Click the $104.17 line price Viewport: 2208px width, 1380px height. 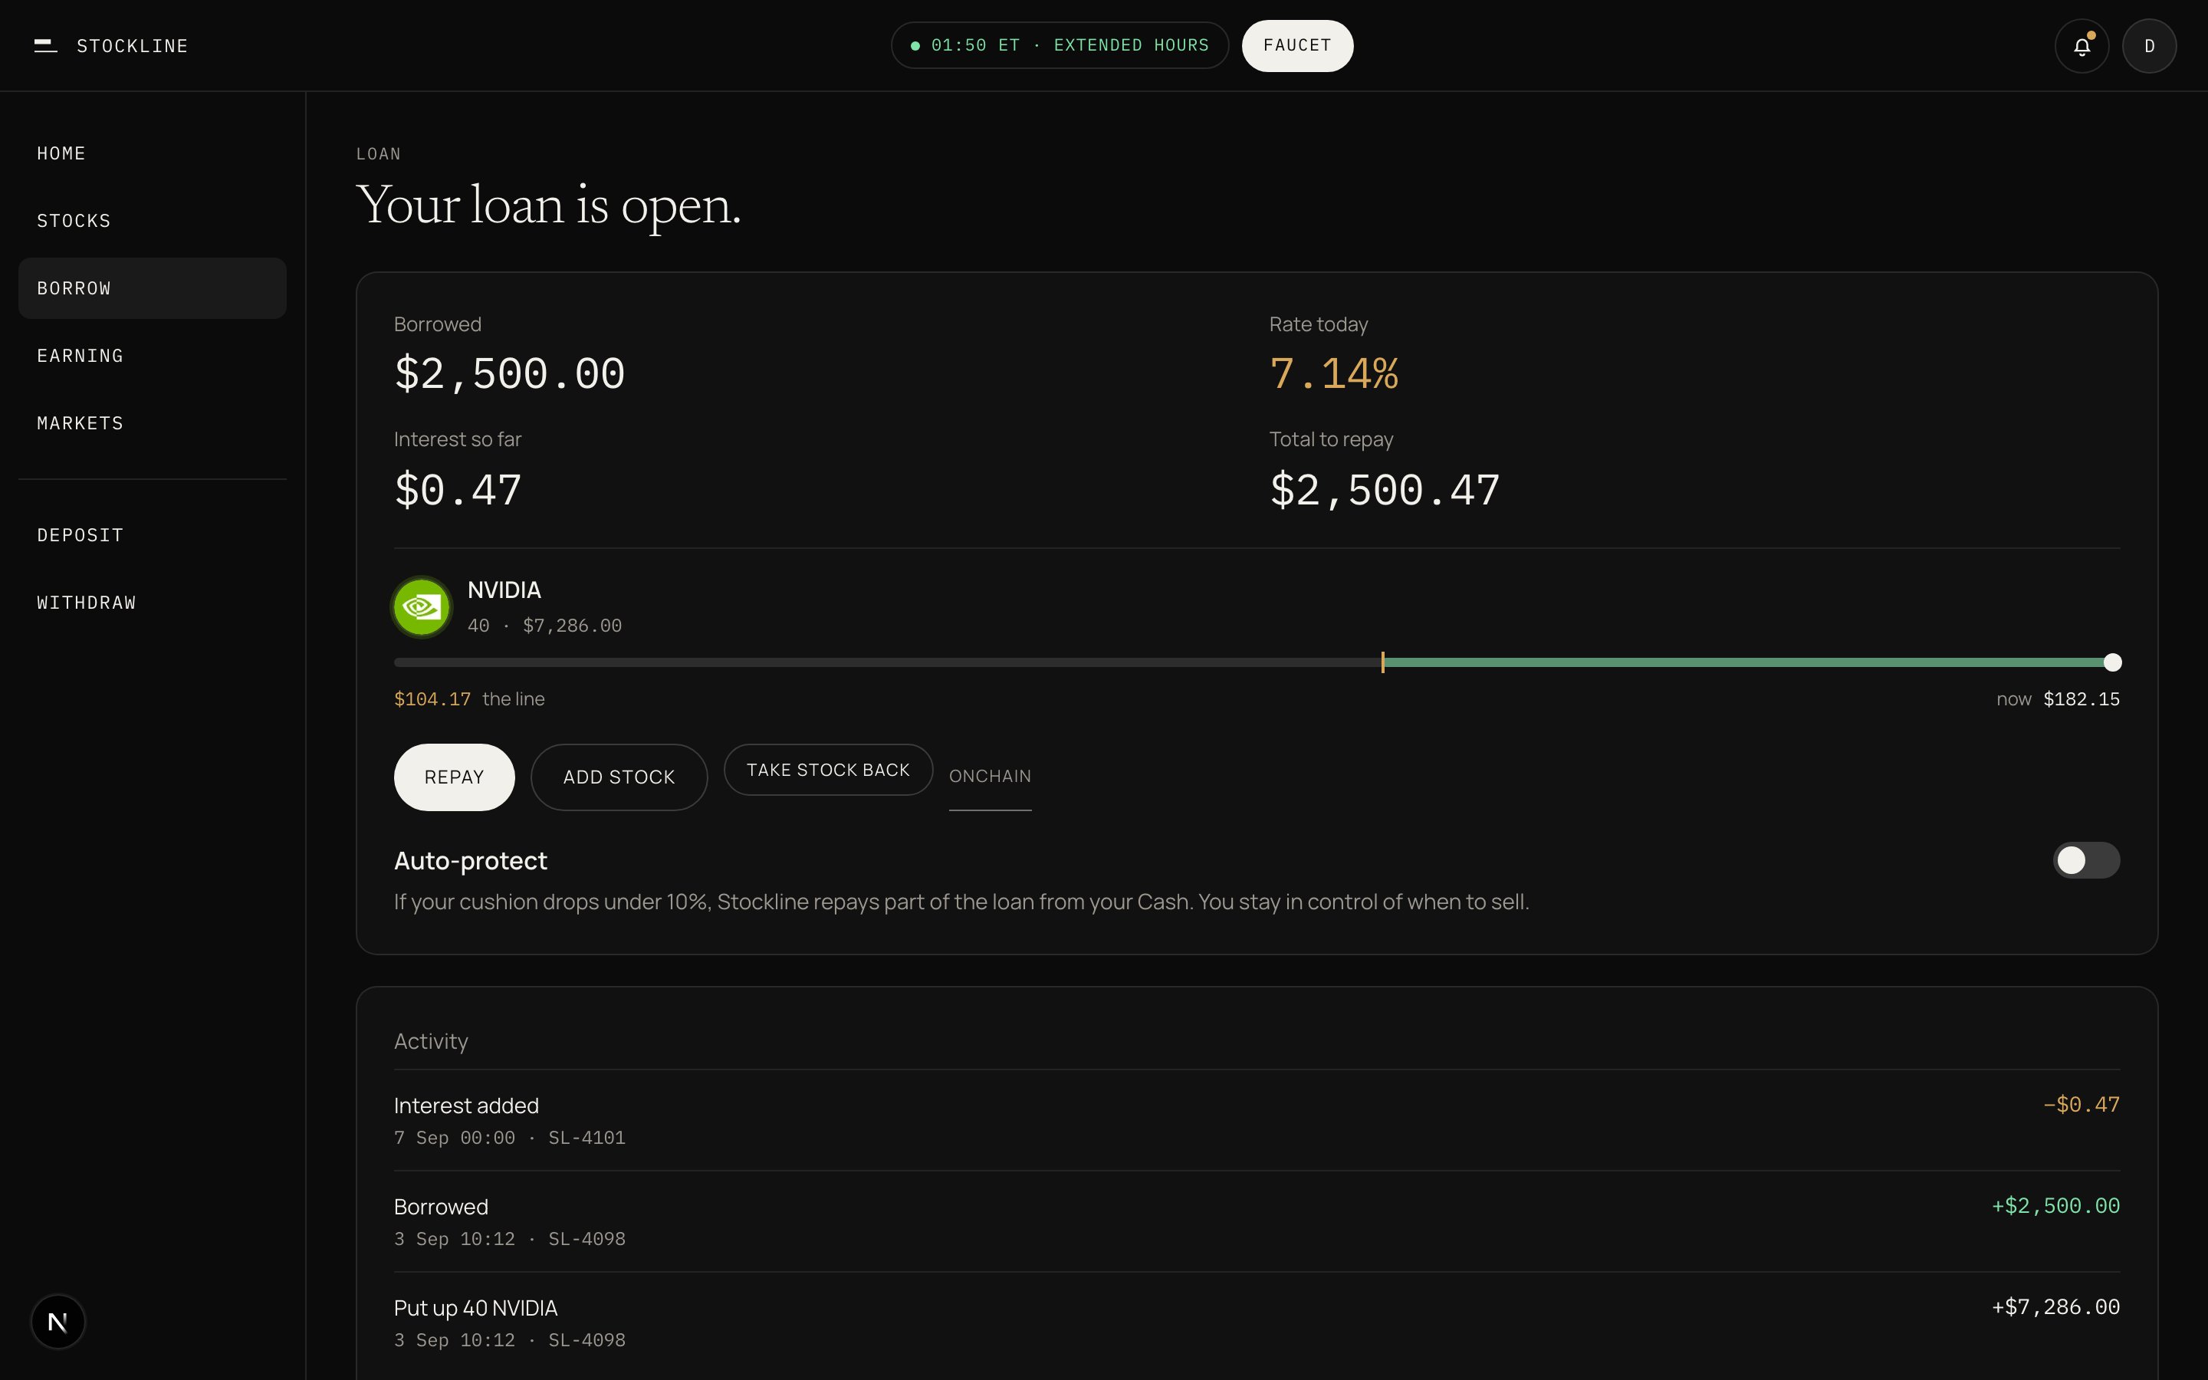432,699
